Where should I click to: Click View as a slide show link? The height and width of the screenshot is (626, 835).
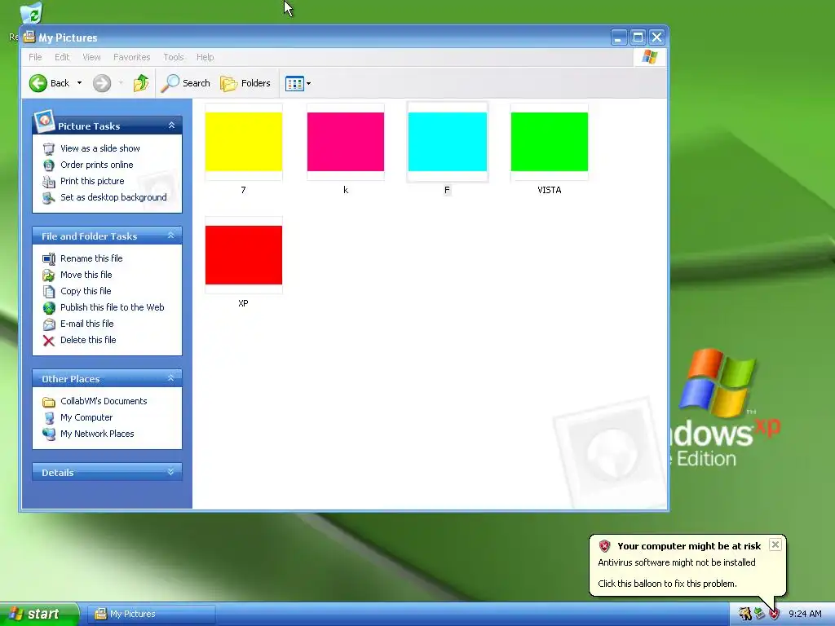100,148
